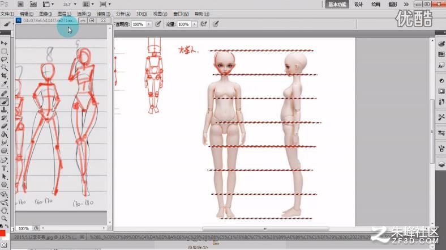This screenshot has height=250, width=446.
Task: Open the 3D(D) menu
Action: pos(141,14)
